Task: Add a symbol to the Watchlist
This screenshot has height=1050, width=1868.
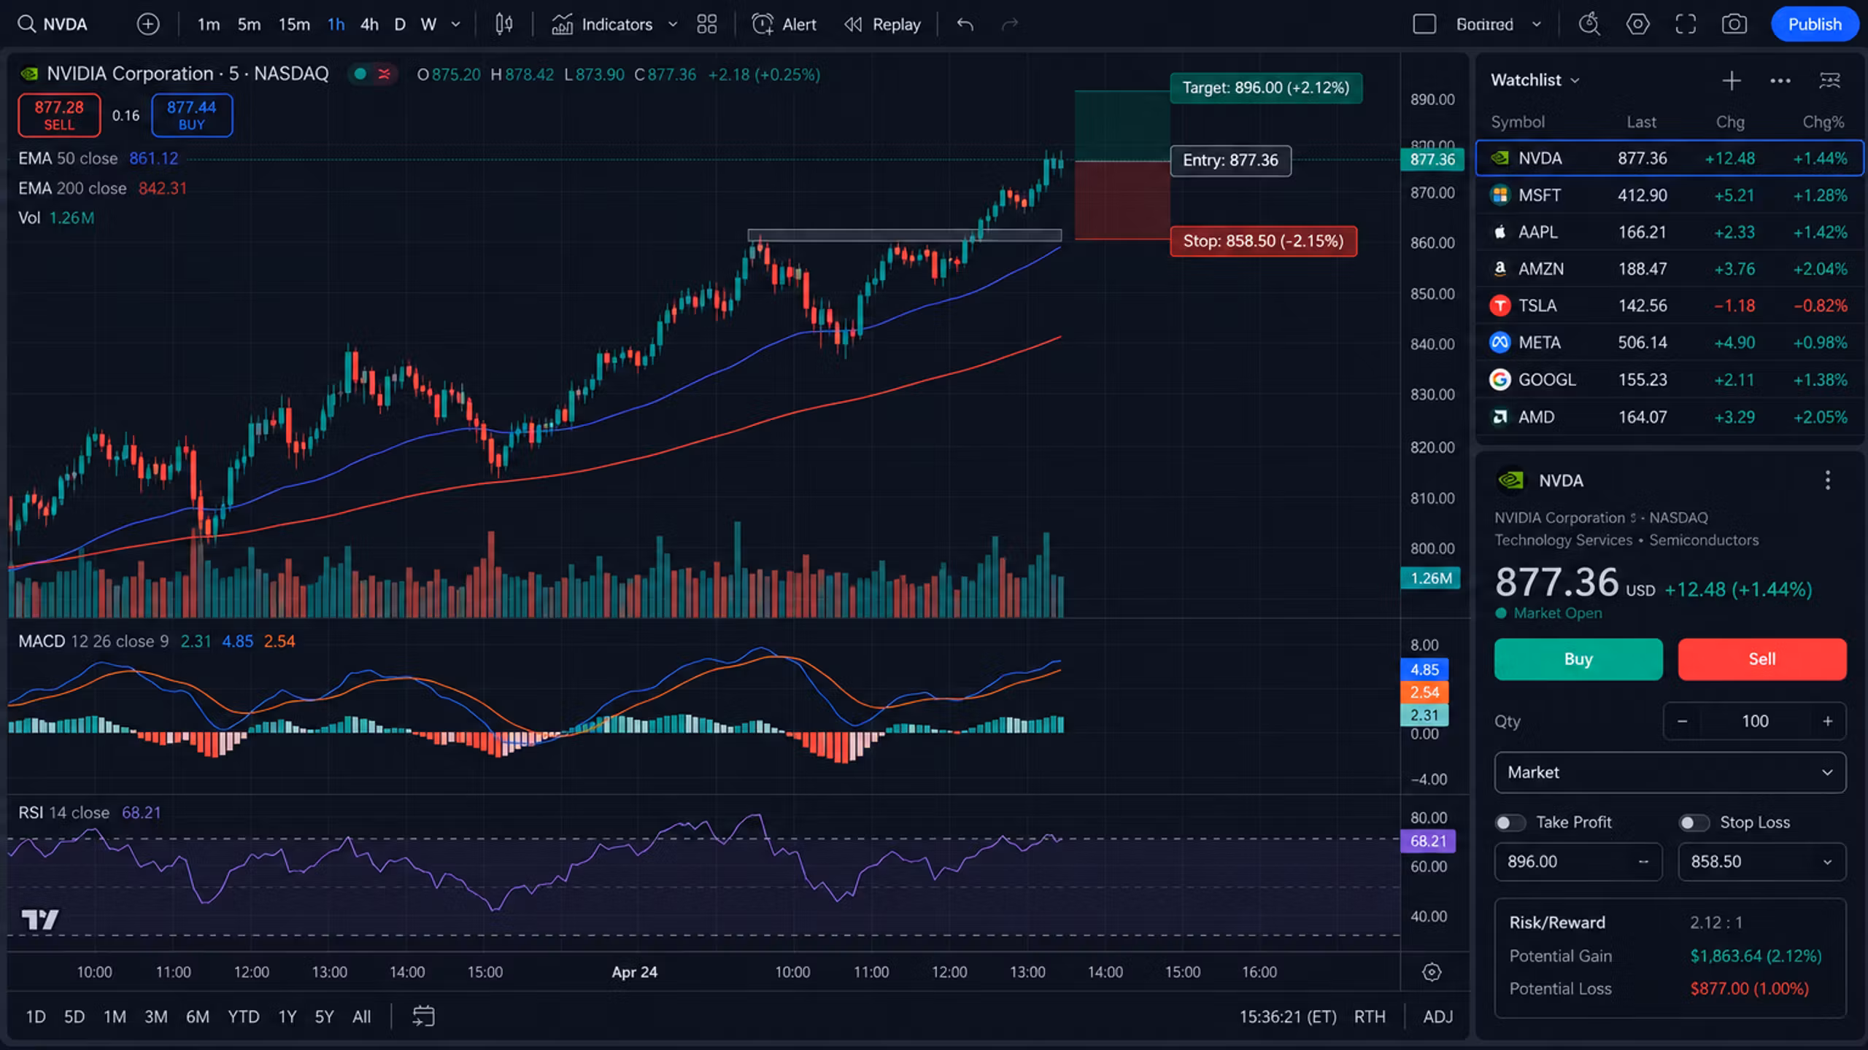Action: [1732, 80]
